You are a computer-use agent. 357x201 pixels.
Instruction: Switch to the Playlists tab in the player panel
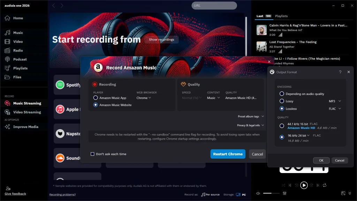pyautogui.click(x=281, y=16)
